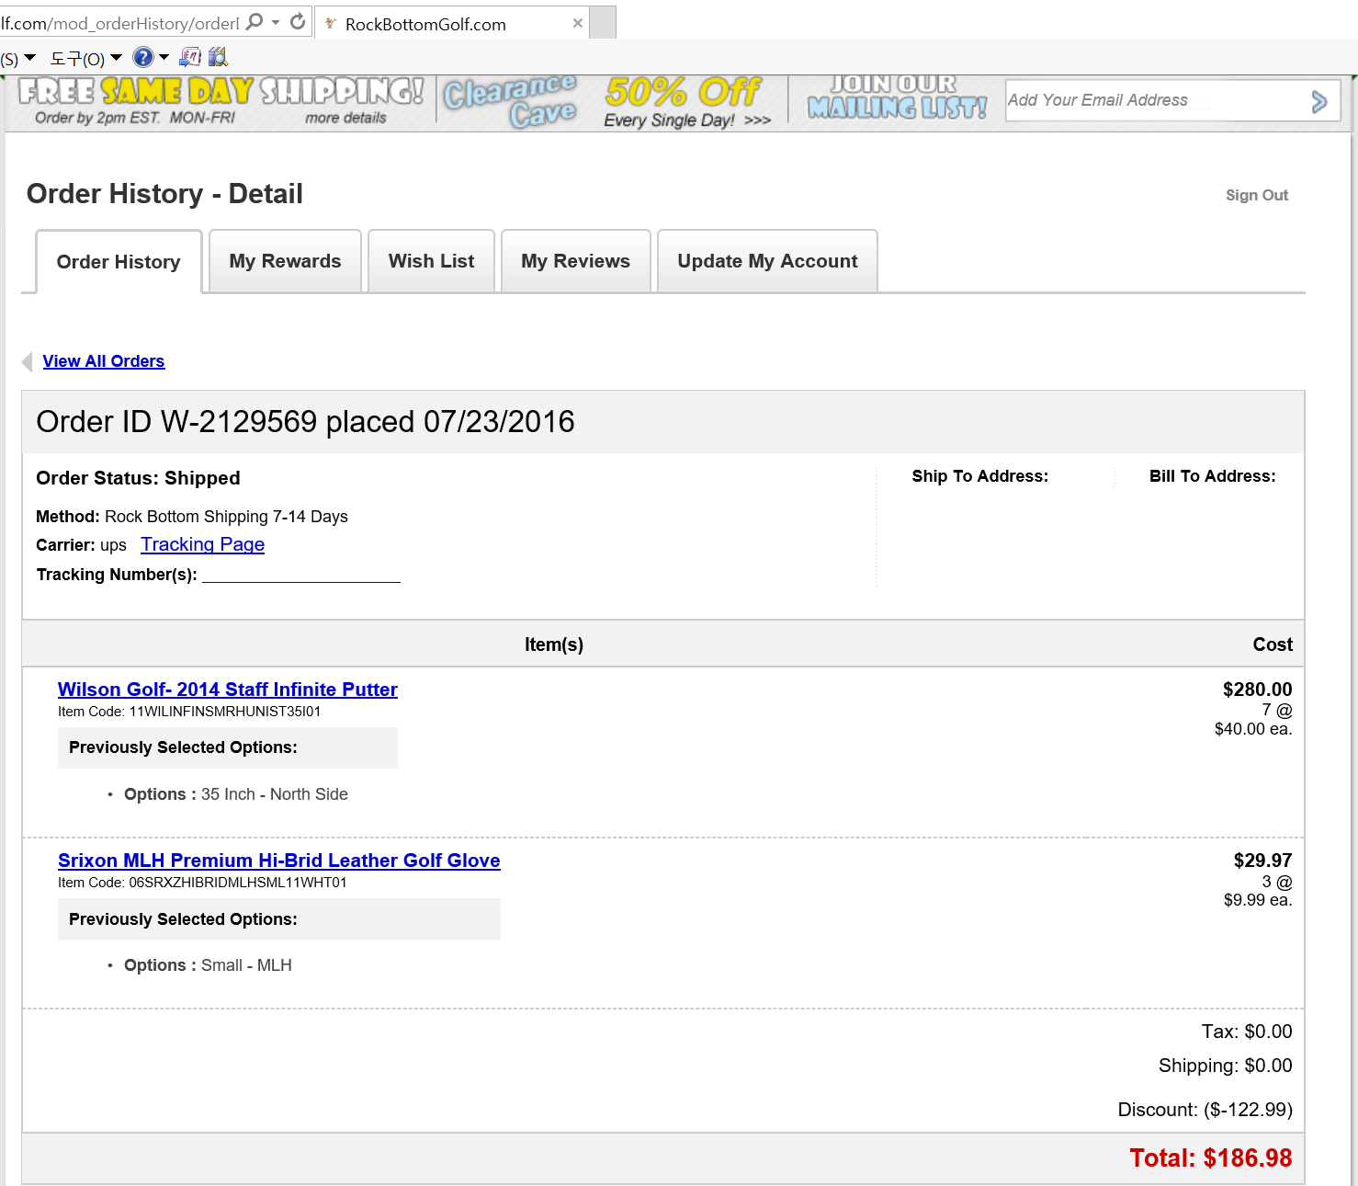The height and width of the screenshot is (1186, 1358).
Task: Close the RockBottomGolf.com browser tab
Action: pyautogui.click(x=578, y=23)
